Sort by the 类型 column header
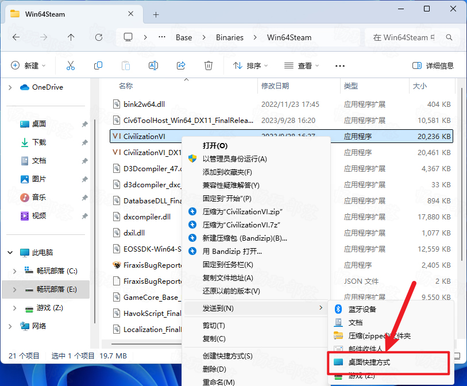The width and height of the screenshot is (467, 386). [351, 86]
